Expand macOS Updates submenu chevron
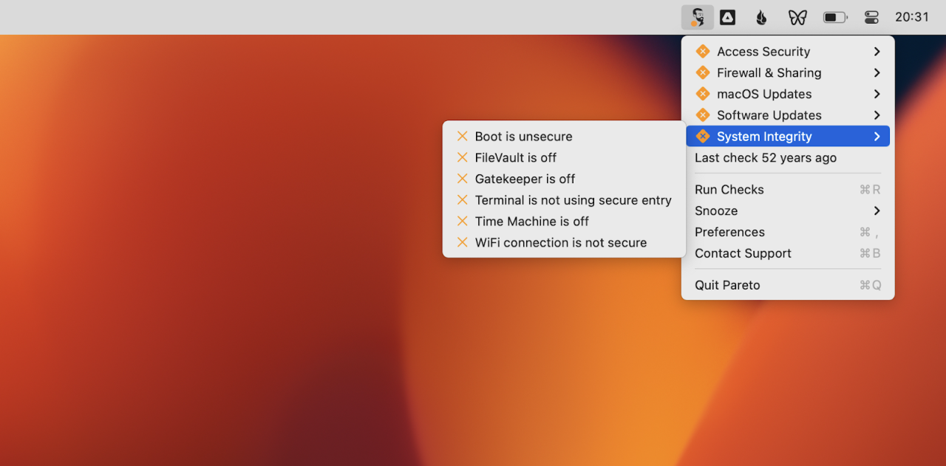946x466 pixels. click(877, 94)
